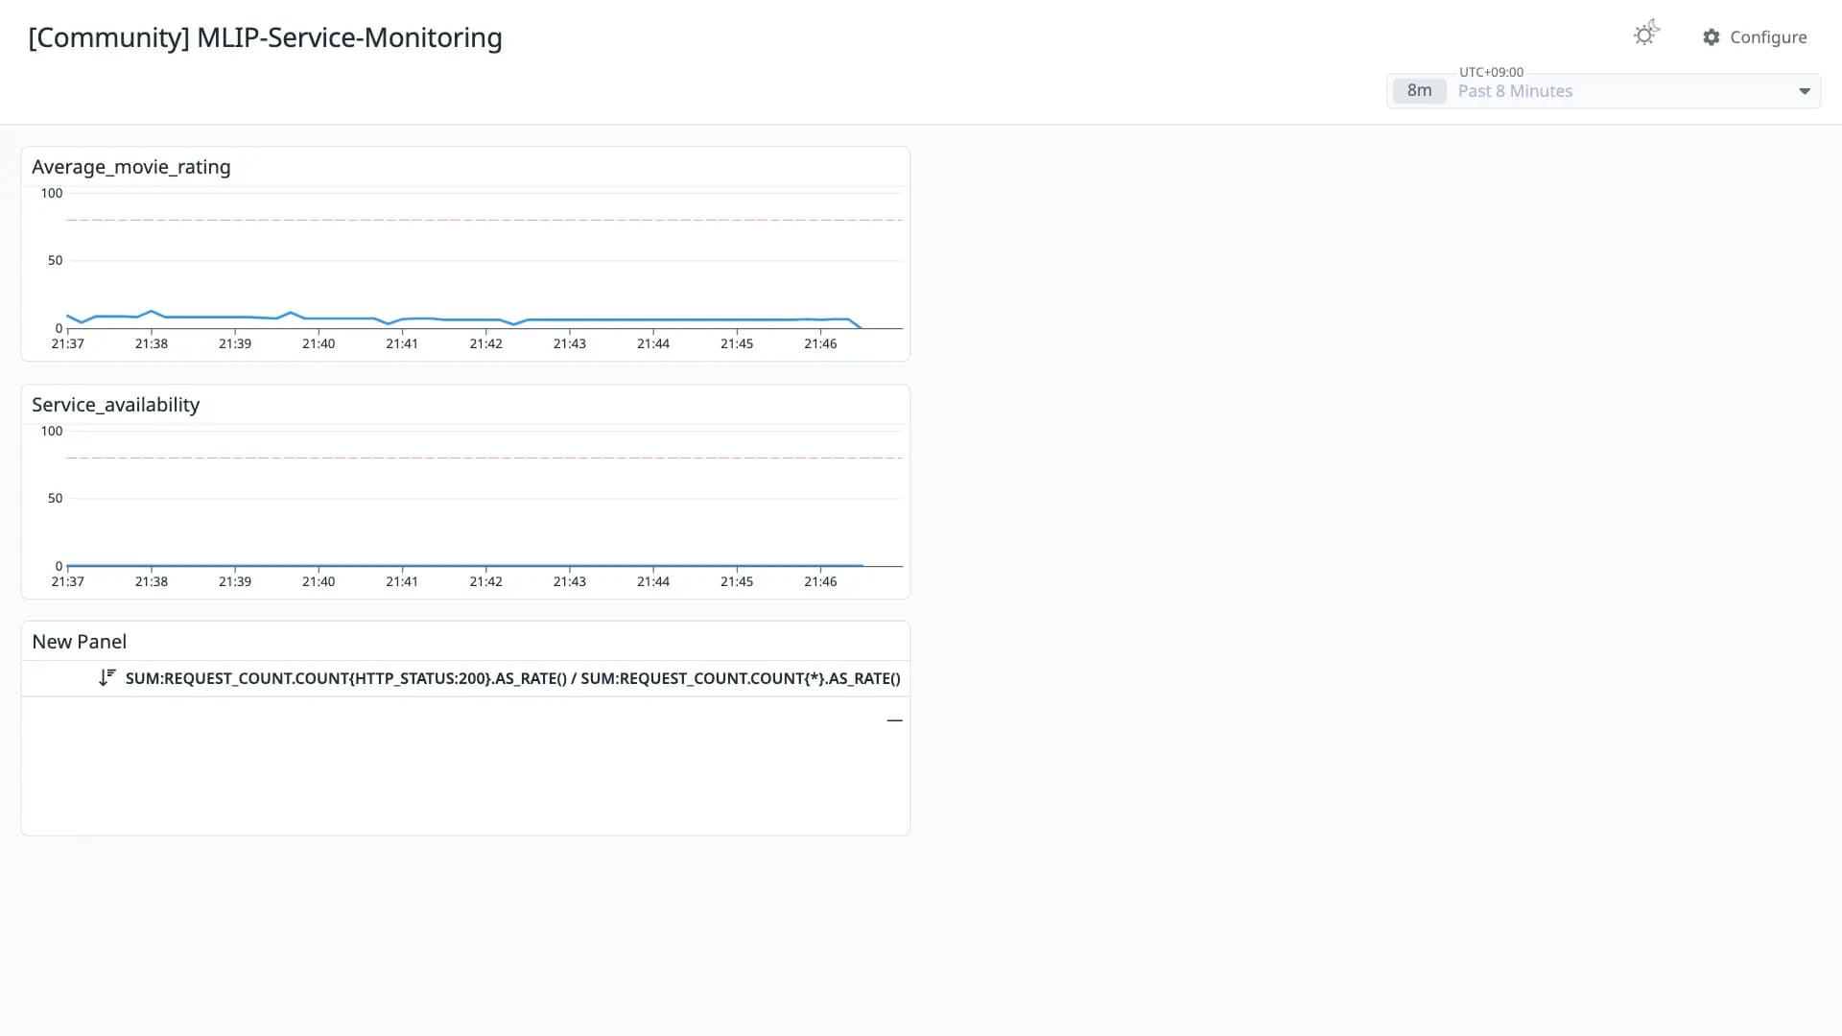Click the dashboard title MLIP-Service-Monitoring
The width and height of the screenshot is (1842, 1036).
265,37
